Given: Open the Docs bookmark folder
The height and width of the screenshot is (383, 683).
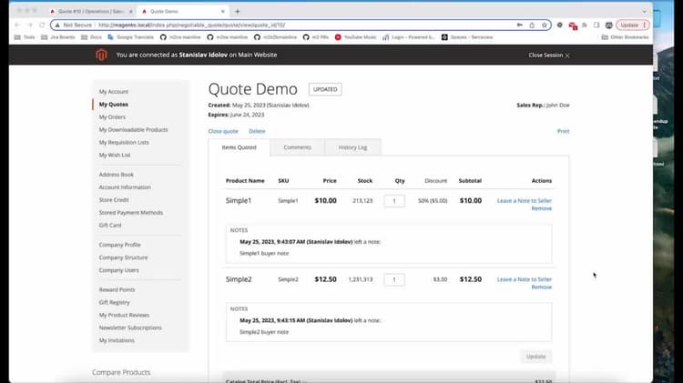Looking at the screenshot, I should click(x=91, y=37).
